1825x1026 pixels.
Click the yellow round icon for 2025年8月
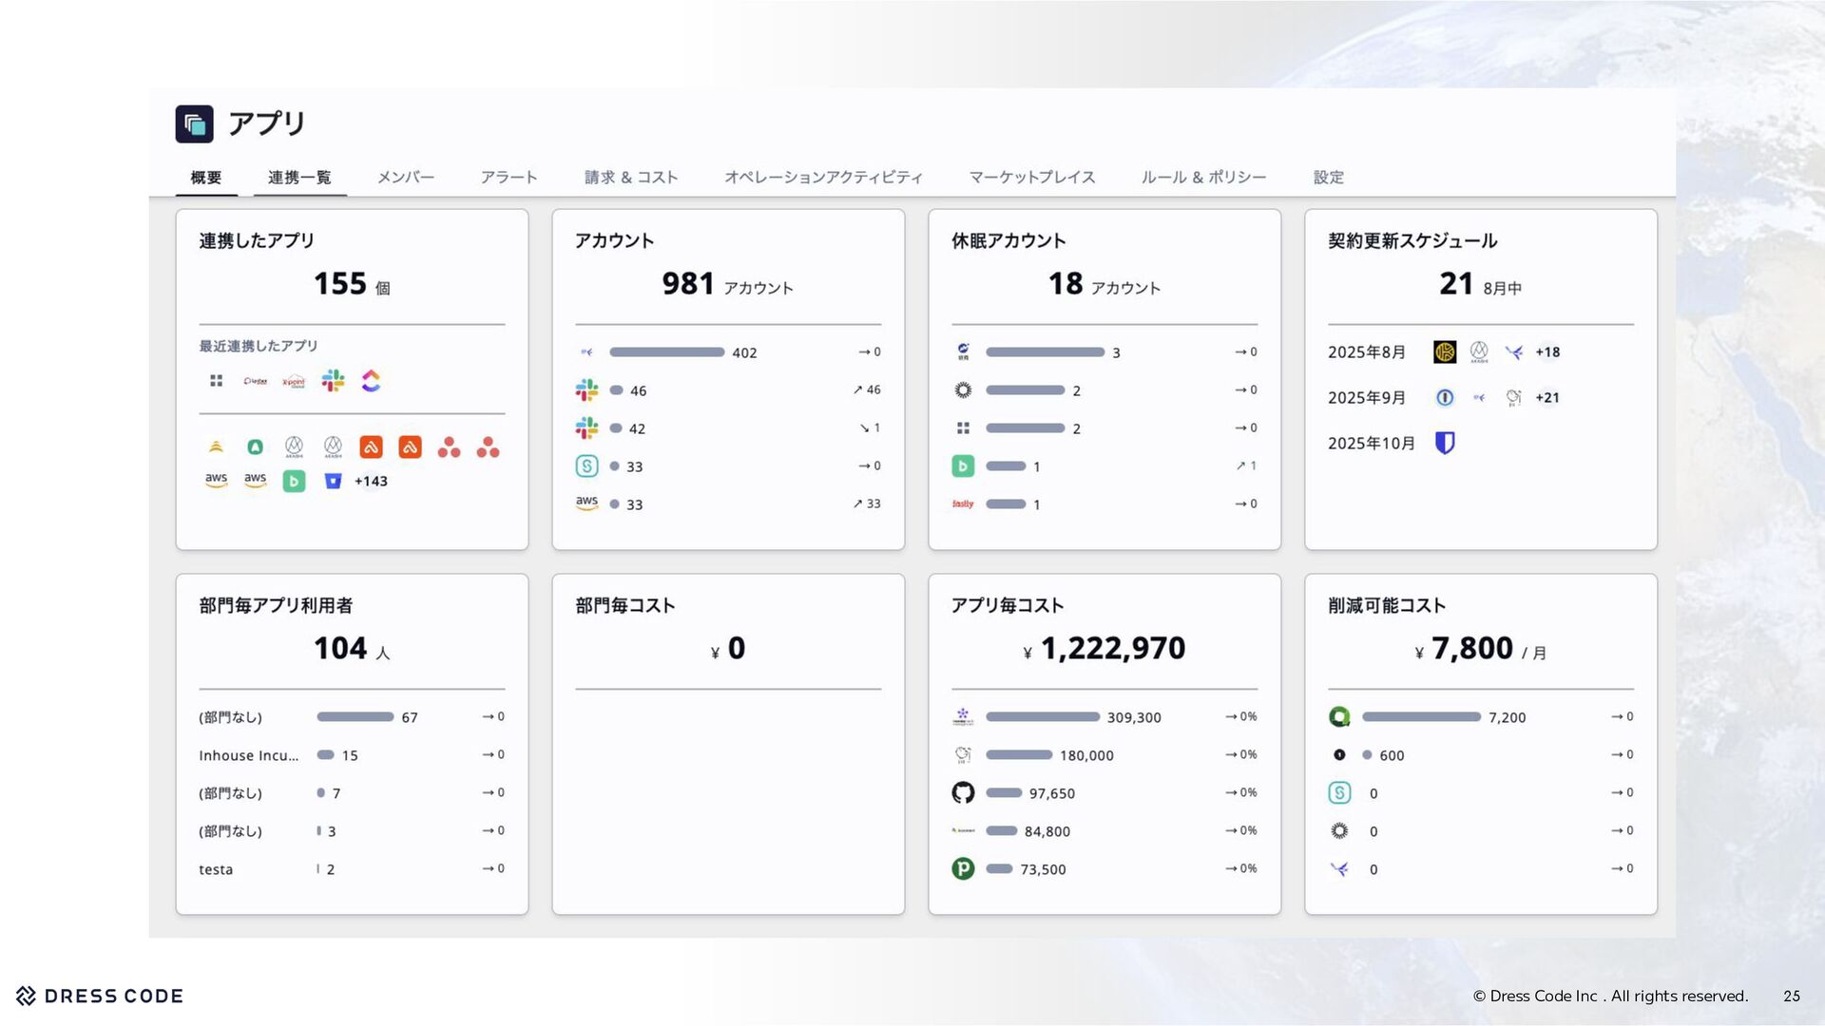pos(1445,352)
